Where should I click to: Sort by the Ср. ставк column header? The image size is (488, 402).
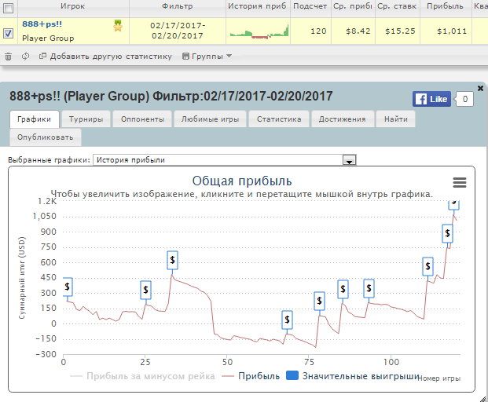click(397, 6)
